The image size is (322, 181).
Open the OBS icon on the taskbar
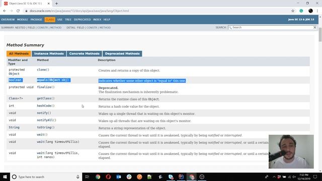point(202,176)
